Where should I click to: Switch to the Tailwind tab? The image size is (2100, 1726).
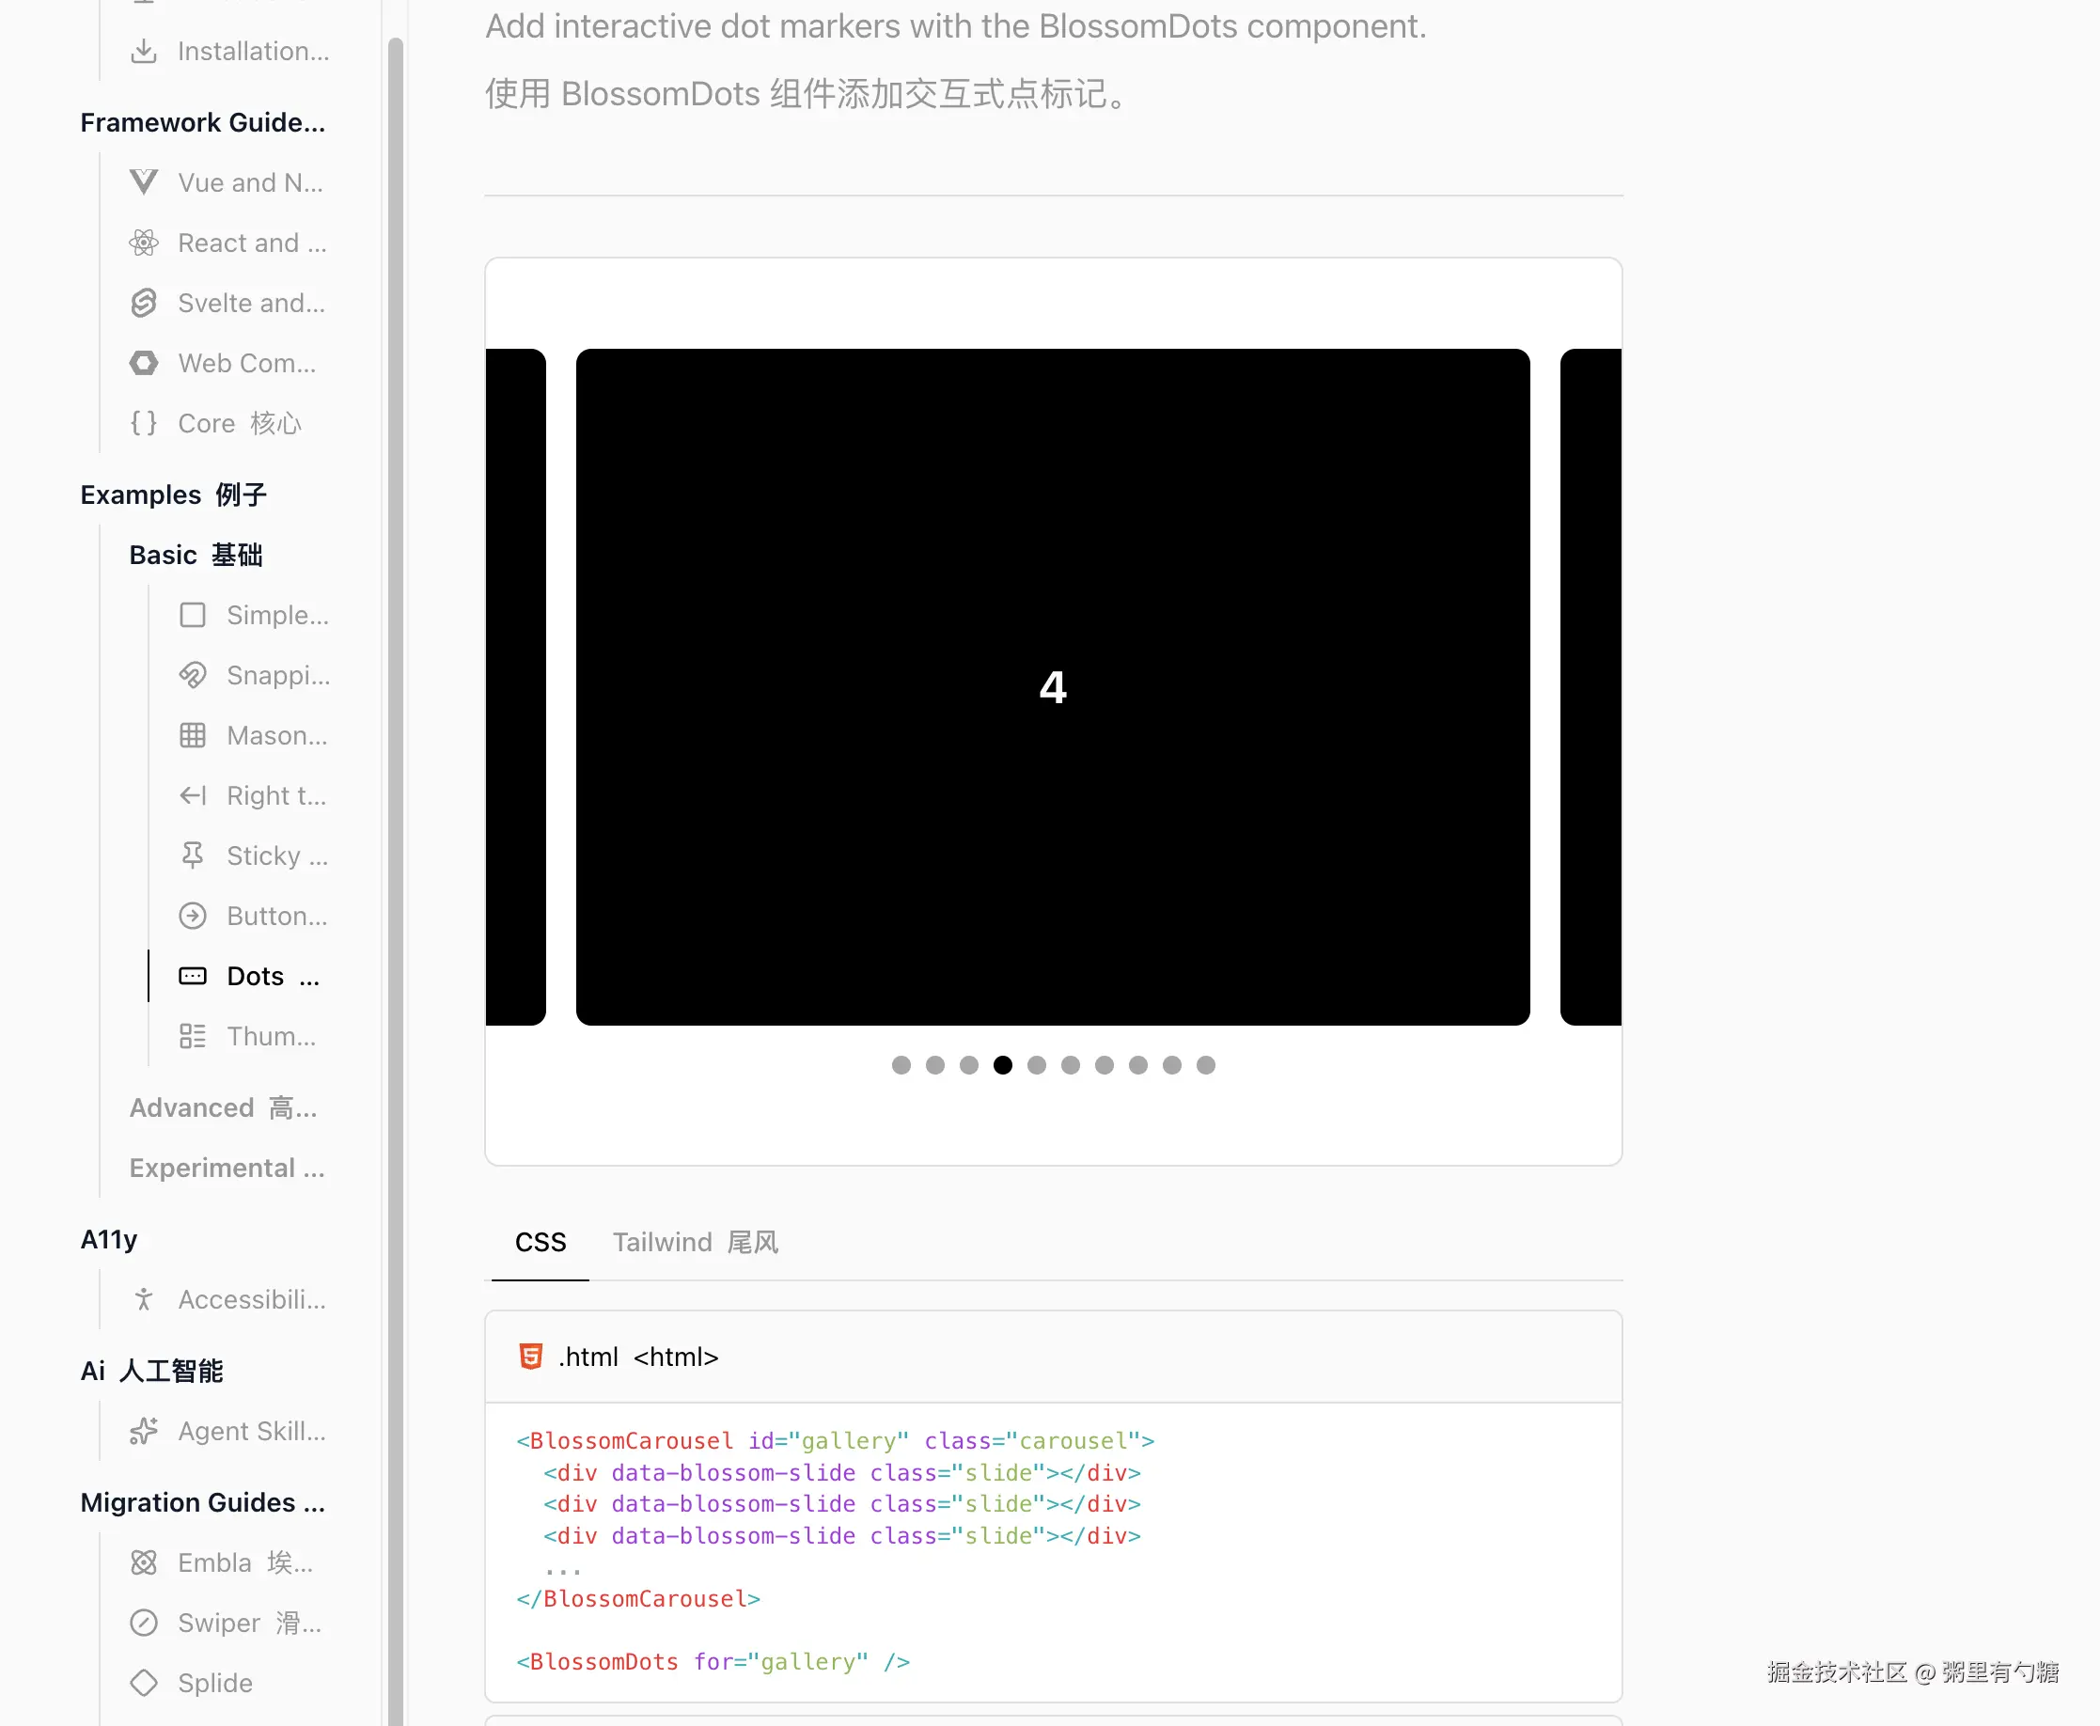(x=695, y=1243)
